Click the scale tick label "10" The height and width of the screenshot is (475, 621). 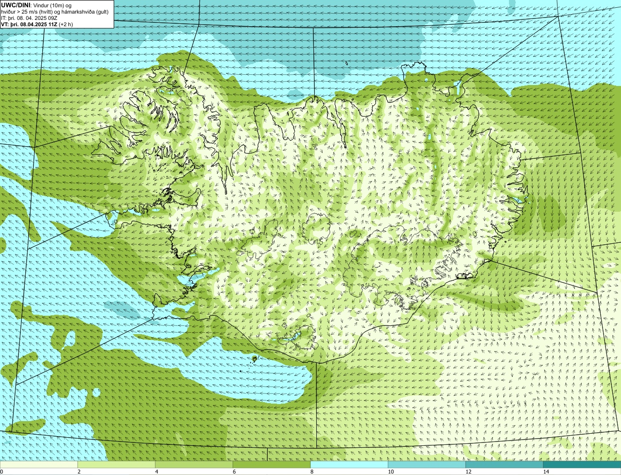tap(391, 472)
